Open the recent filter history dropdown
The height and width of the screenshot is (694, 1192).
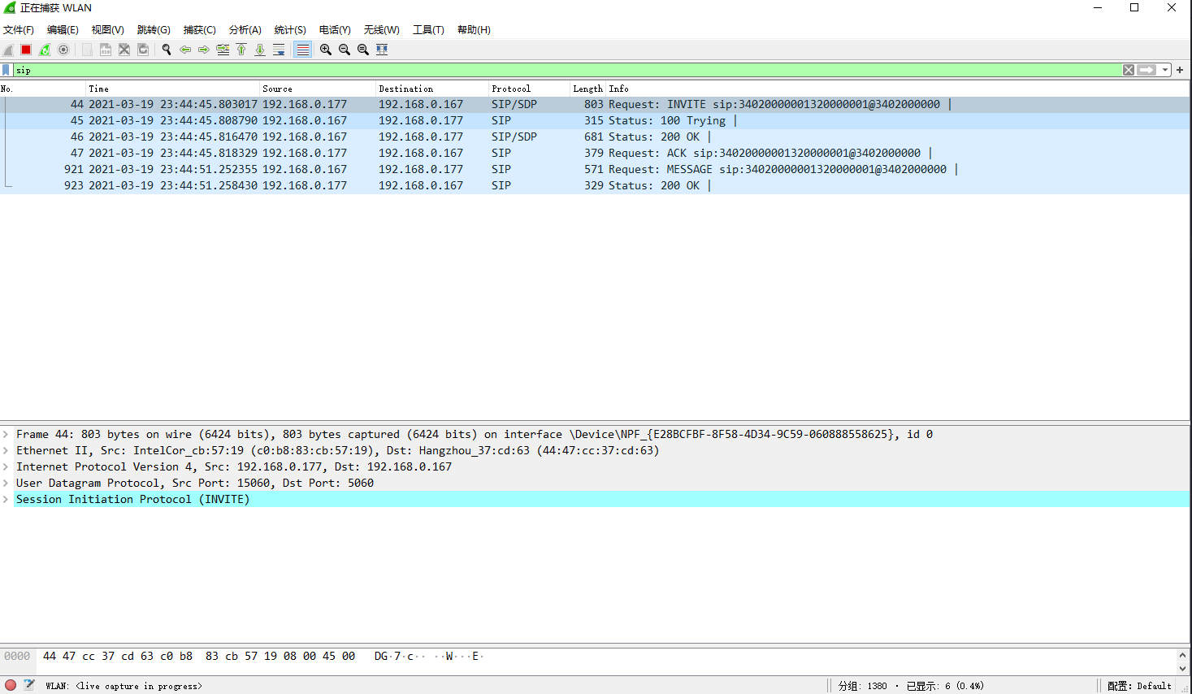coord(1165,70)
